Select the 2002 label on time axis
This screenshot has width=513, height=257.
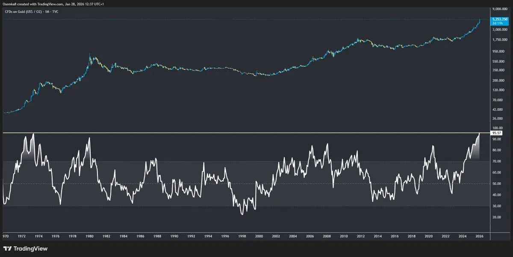[276, 236]
